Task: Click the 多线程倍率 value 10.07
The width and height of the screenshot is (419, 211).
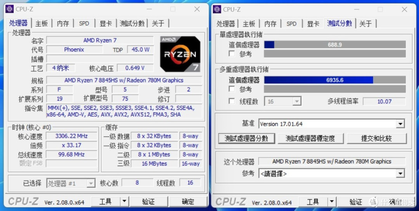Action: 384,101
